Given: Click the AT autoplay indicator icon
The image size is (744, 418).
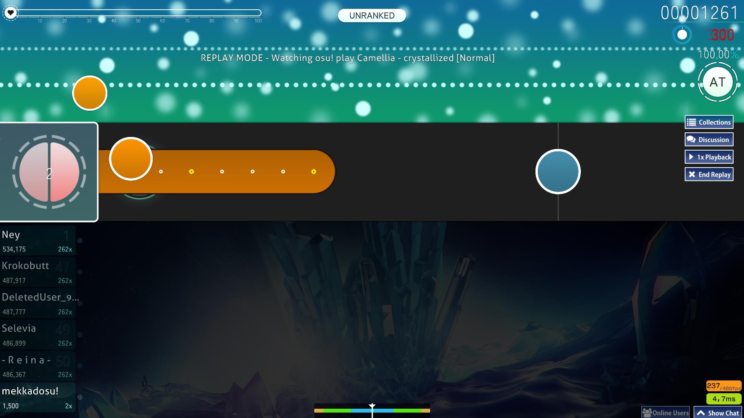Looking at the screenshot, I should pyautogui.click(x=717, y=82).
